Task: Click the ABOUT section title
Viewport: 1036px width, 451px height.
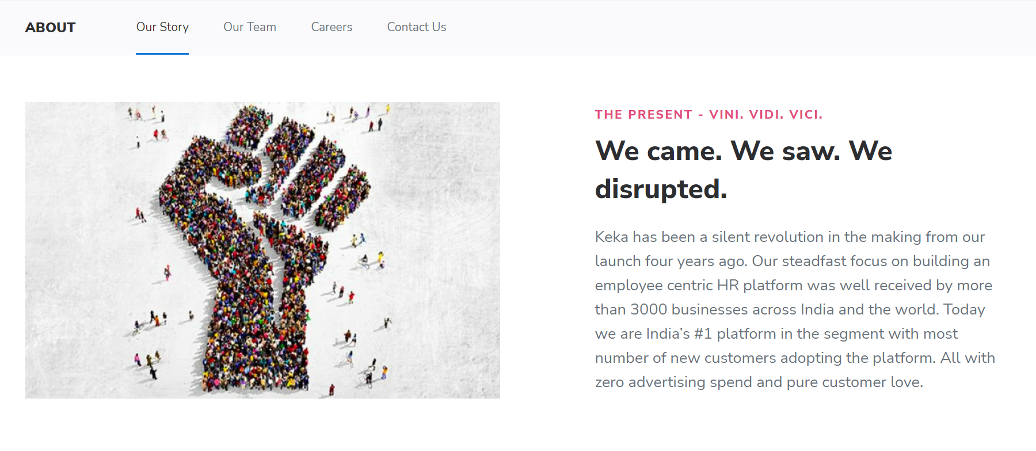Action: 51,28
